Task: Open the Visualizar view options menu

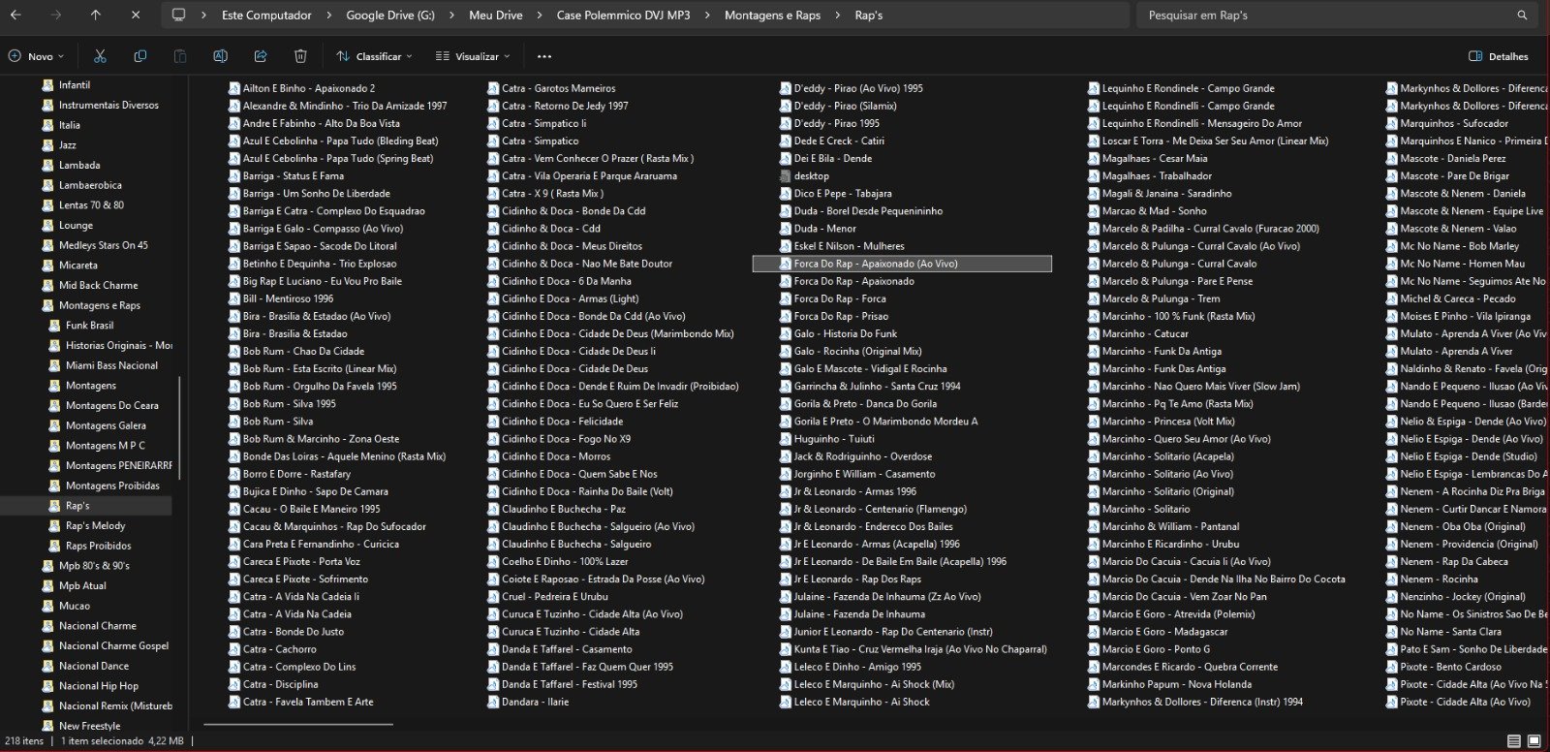Action: pos(473,56)
